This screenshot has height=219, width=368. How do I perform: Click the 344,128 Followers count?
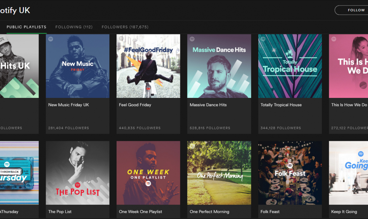pos(281,128)
